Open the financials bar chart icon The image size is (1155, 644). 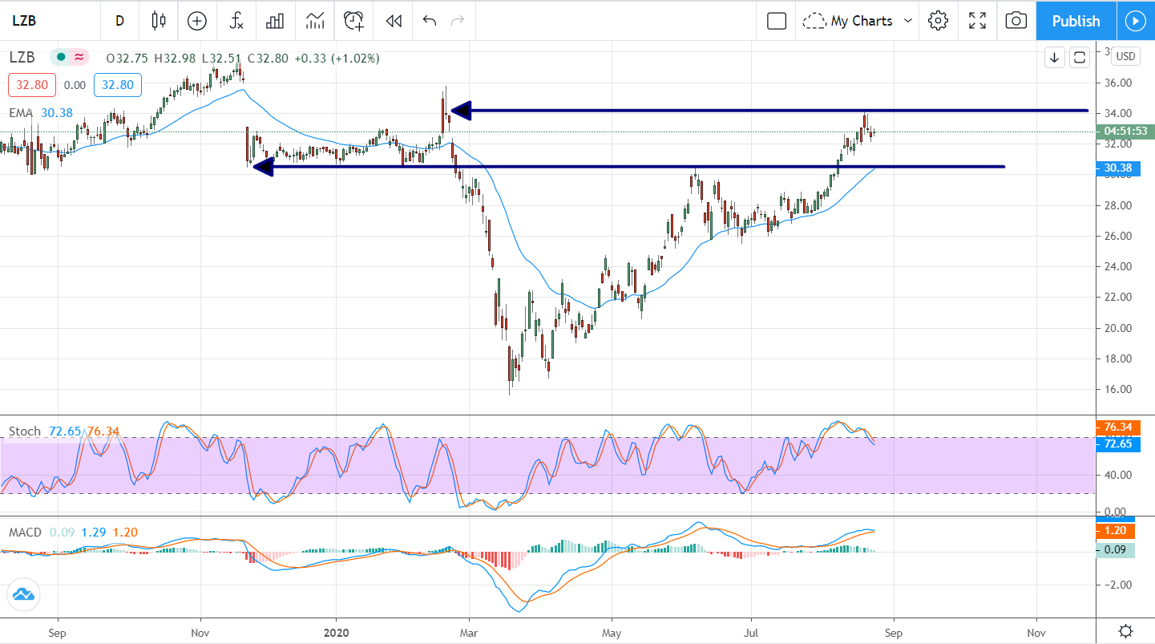coord(275,21)
